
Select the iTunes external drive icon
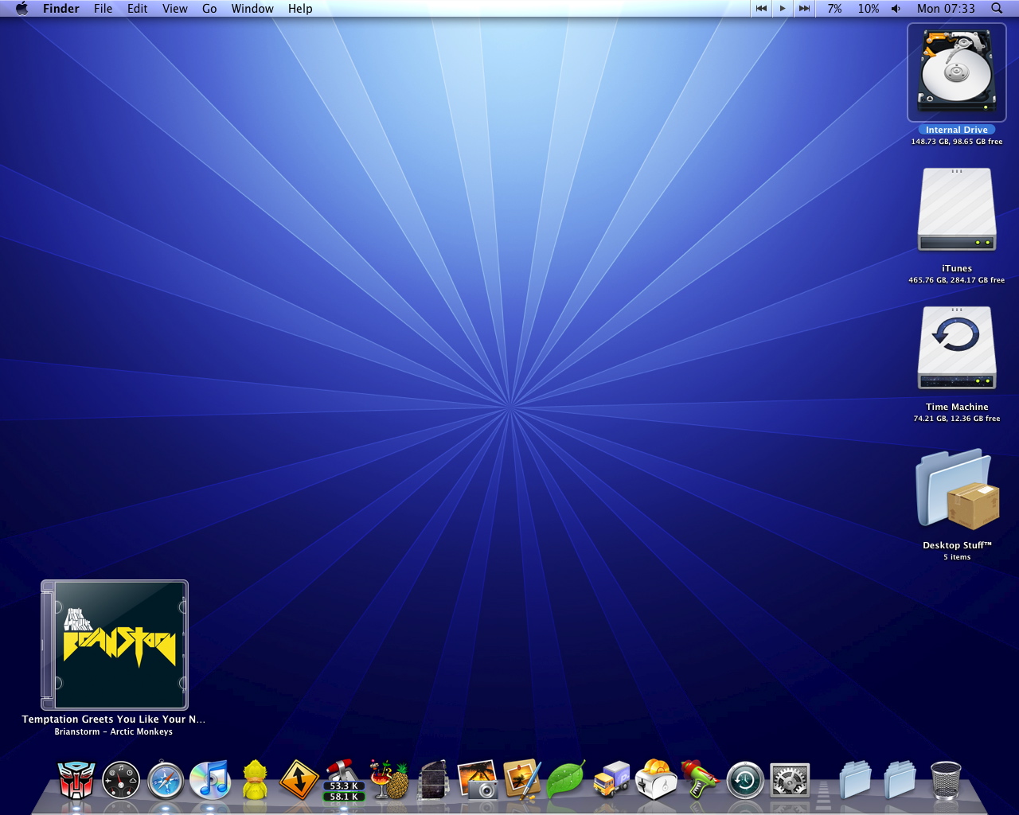[957, 211]
